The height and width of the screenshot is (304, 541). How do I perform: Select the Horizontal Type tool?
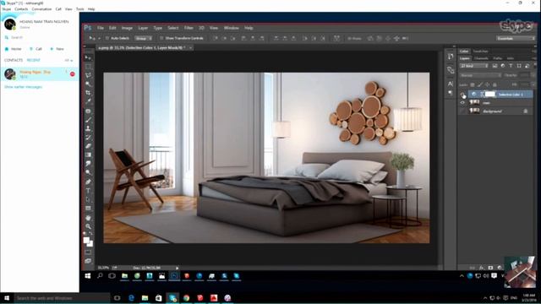click(x=88, y=191)
